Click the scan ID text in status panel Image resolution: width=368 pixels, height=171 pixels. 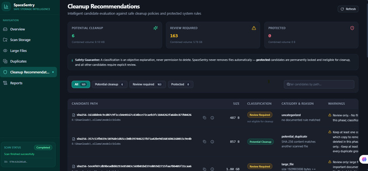click(16, 162)
